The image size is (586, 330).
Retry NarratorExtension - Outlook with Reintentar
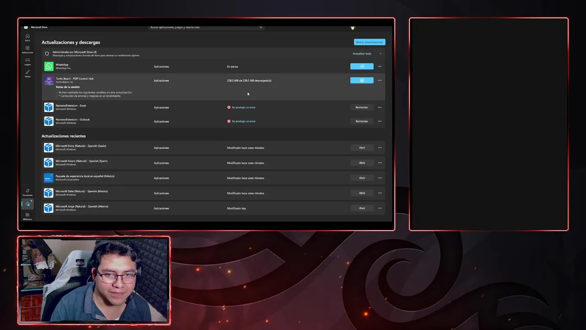(362, 121)
